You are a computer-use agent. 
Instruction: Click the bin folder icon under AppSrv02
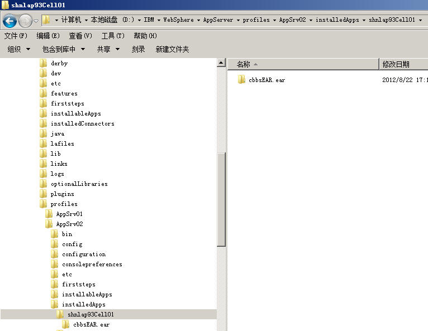tap(54, 234)
